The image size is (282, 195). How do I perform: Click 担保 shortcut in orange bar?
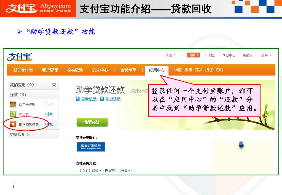(x=209, y=70)
